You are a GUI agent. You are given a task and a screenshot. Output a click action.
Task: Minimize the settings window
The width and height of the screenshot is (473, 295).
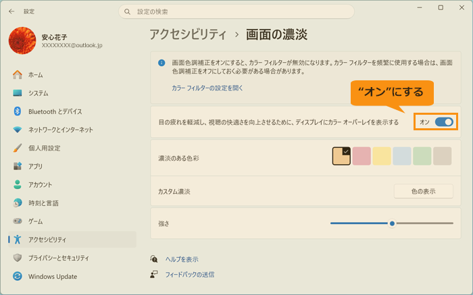(x=420, y=7)
